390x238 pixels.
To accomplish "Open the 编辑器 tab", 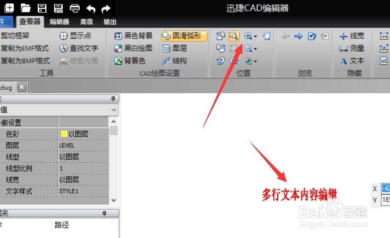I will pos(59,22).
